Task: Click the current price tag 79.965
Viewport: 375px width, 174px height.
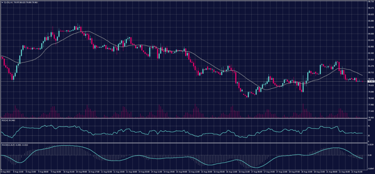Action: (x=369, y=81)
